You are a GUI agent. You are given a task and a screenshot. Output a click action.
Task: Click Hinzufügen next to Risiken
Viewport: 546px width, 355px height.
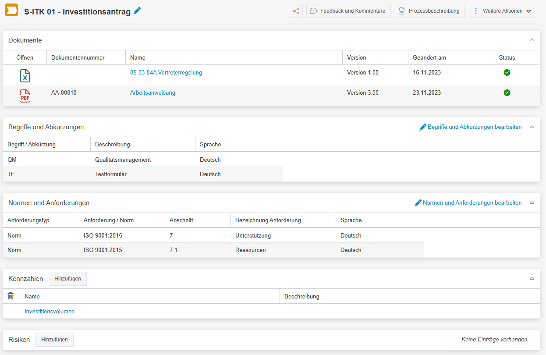coord(54,340)
